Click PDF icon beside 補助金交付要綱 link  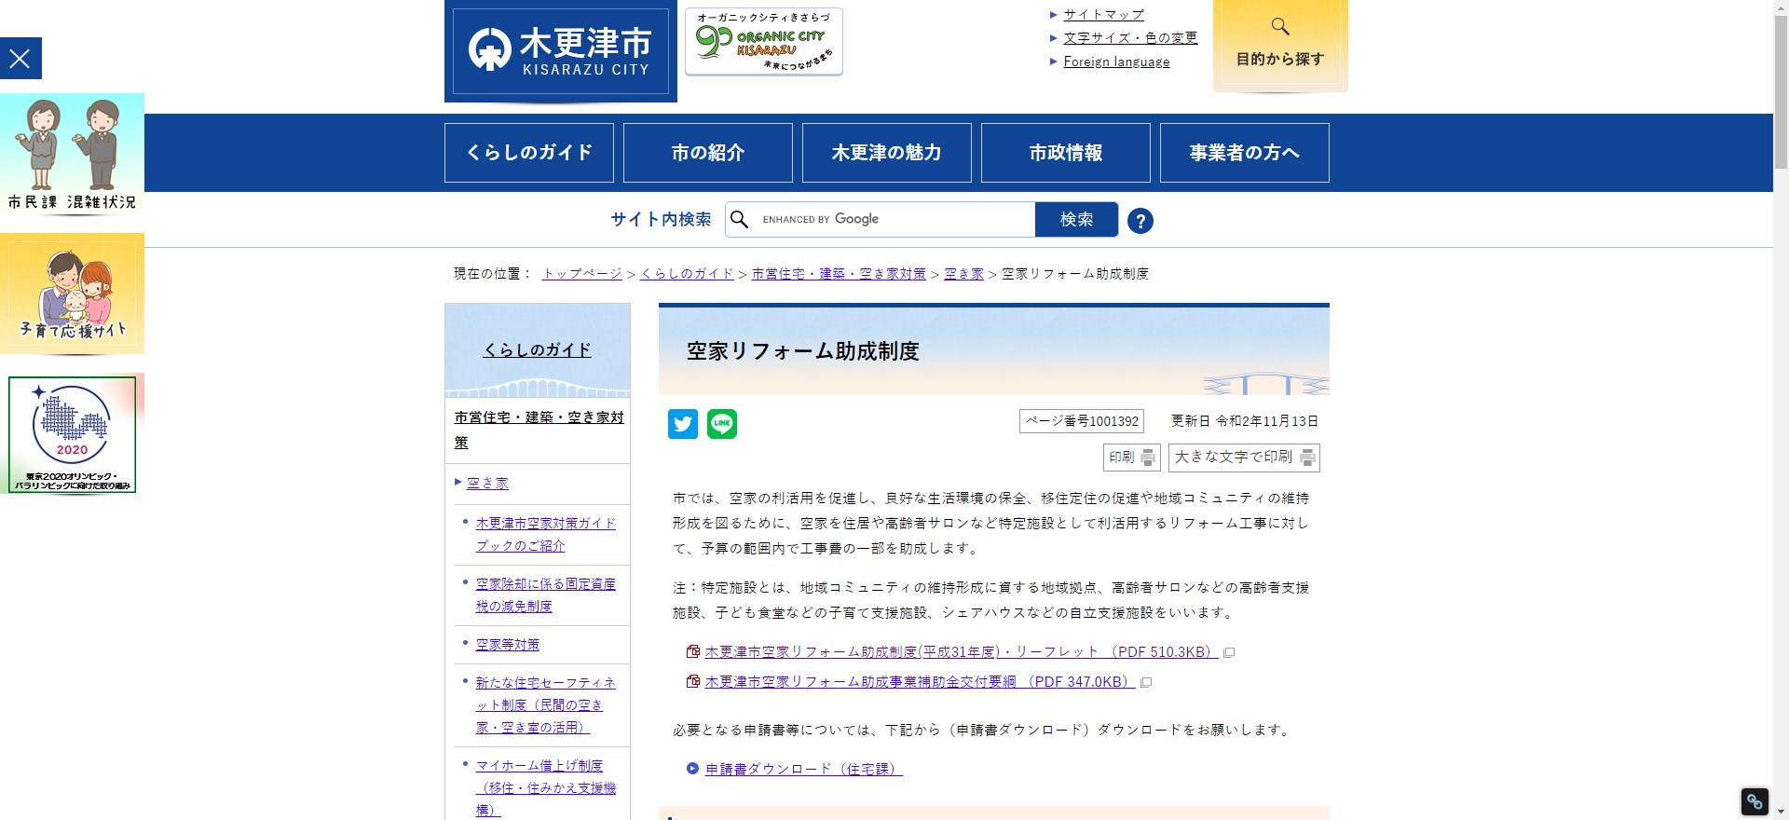[x=693, y=681]
